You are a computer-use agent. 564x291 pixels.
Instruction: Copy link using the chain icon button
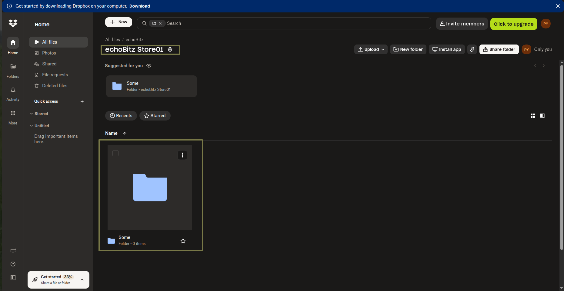tap(472, 49)
